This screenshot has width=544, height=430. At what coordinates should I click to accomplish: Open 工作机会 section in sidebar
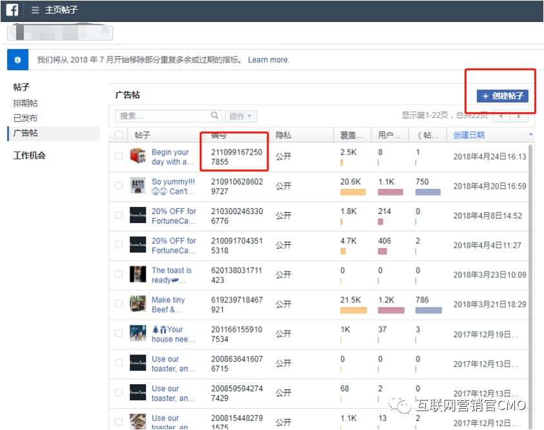[x=30, y=155]
